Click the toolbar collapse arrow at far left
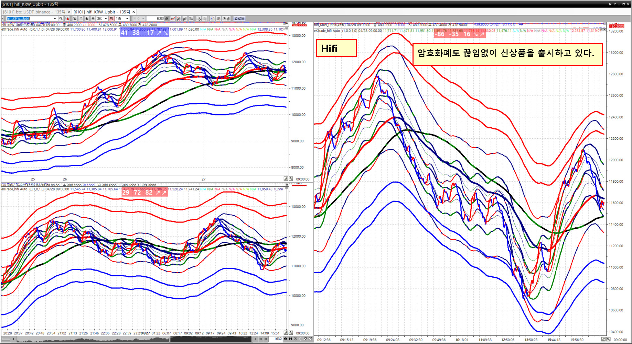This screenshot has width=632, height=344. point(3,19)
